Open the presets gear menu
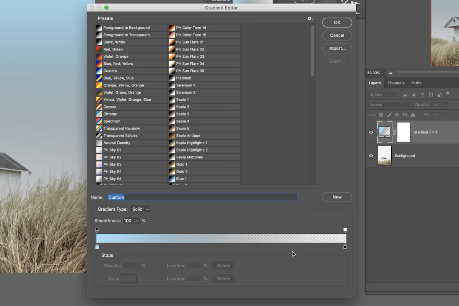Image resolution: width=459 pixels, height=306 pixels. pyautogui.click(x=310, y=18)
